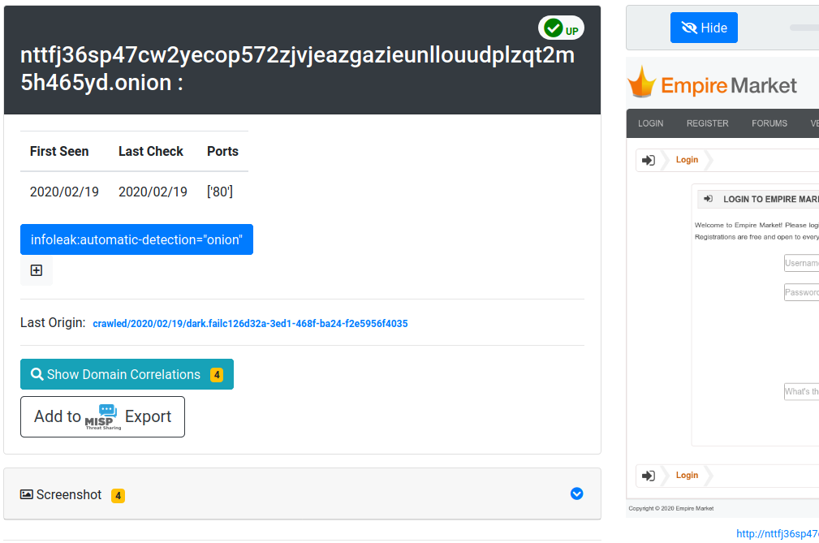Select the REGISTER menu item
819x543 pixels.
(x=707, y=123)
